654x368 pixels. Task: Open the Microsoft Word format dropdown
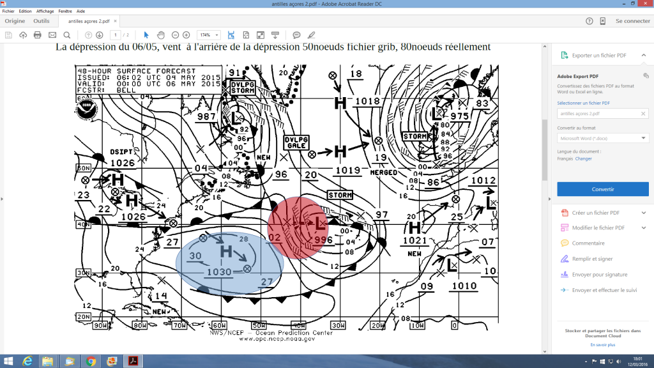pos(603,138)
